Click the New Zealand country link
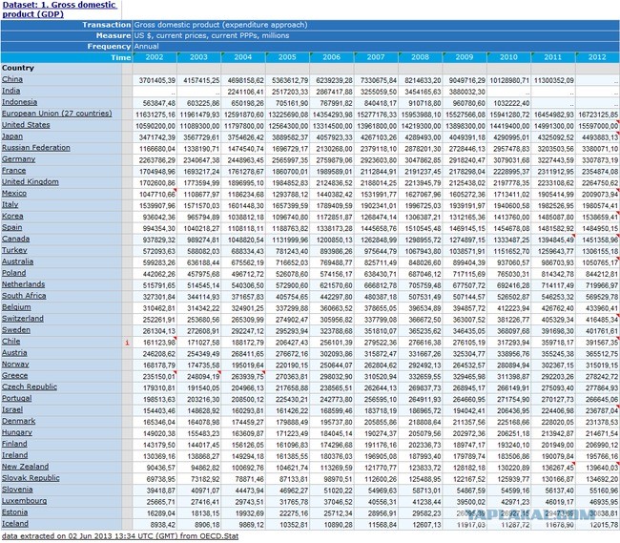The height and width of the screenshot is (543, 620). point(25,466)
